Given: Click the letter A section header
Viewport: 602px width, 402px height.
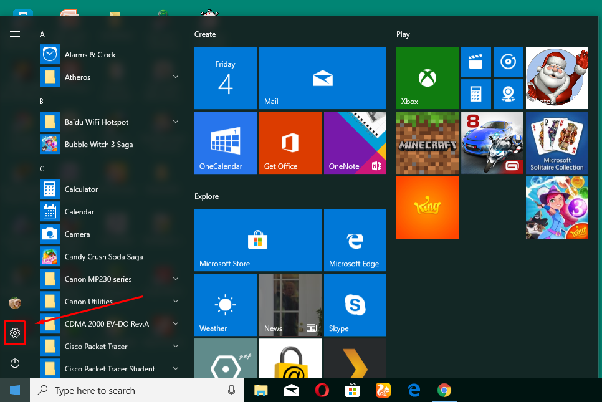Looking at the screenshot, I should coord(42,34).
